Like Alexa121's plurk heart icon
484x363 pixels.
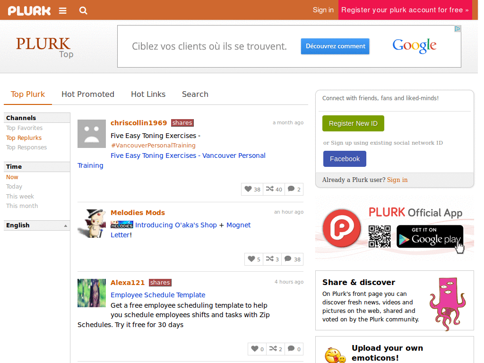tap(257, 349)
